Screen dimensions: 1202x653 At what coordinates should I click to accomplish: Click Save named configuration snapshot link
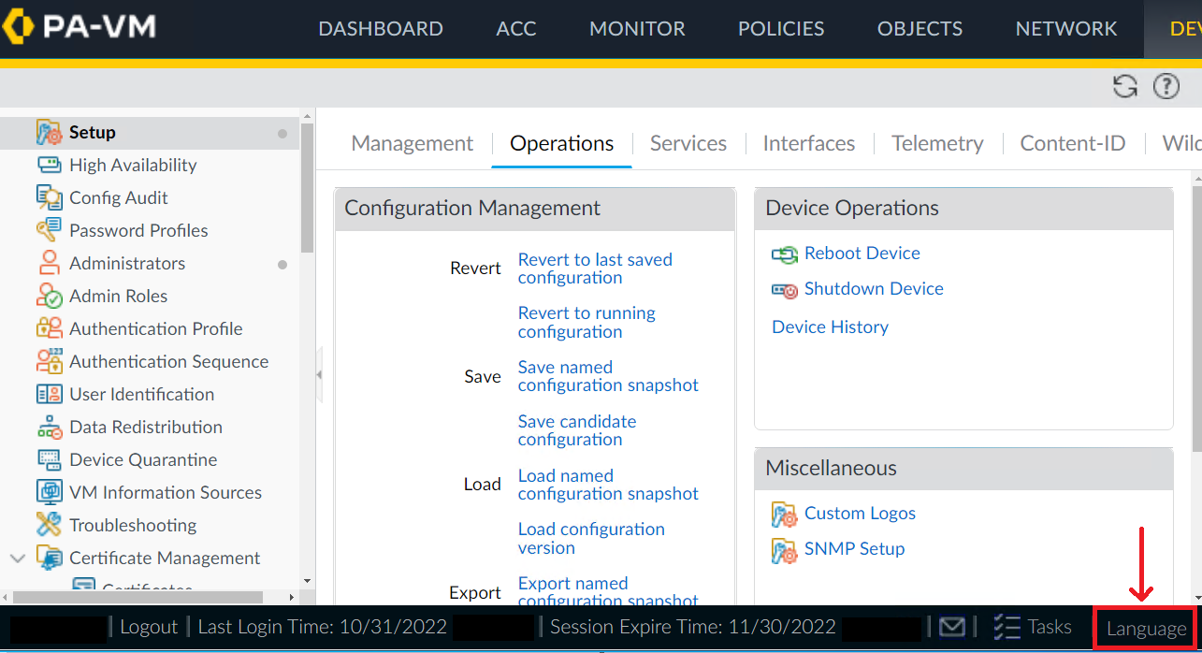[x=607, y=376]
